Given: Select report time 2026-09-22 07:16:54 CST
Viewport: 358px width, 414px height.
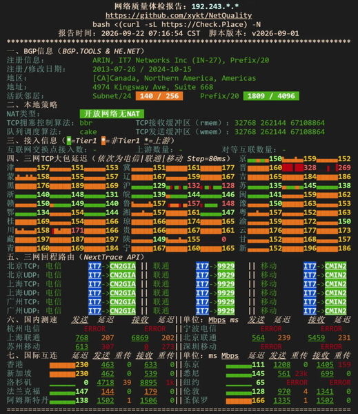Looking at the screenshot, I should [150, 34].
